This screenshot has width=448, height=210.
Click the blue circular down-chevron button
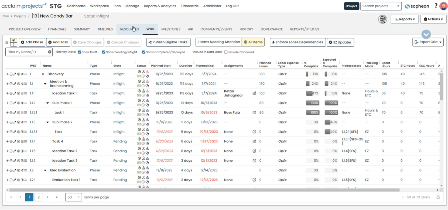426,34
